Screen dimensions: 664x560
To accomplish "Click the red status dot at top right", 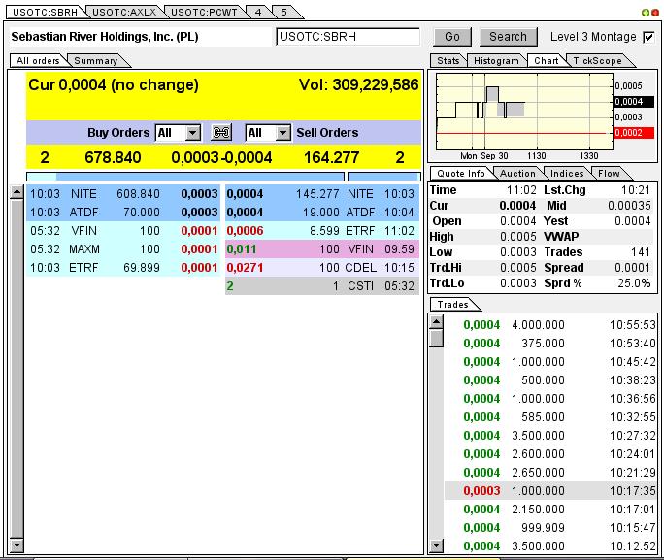I will (x=655, y=13).
